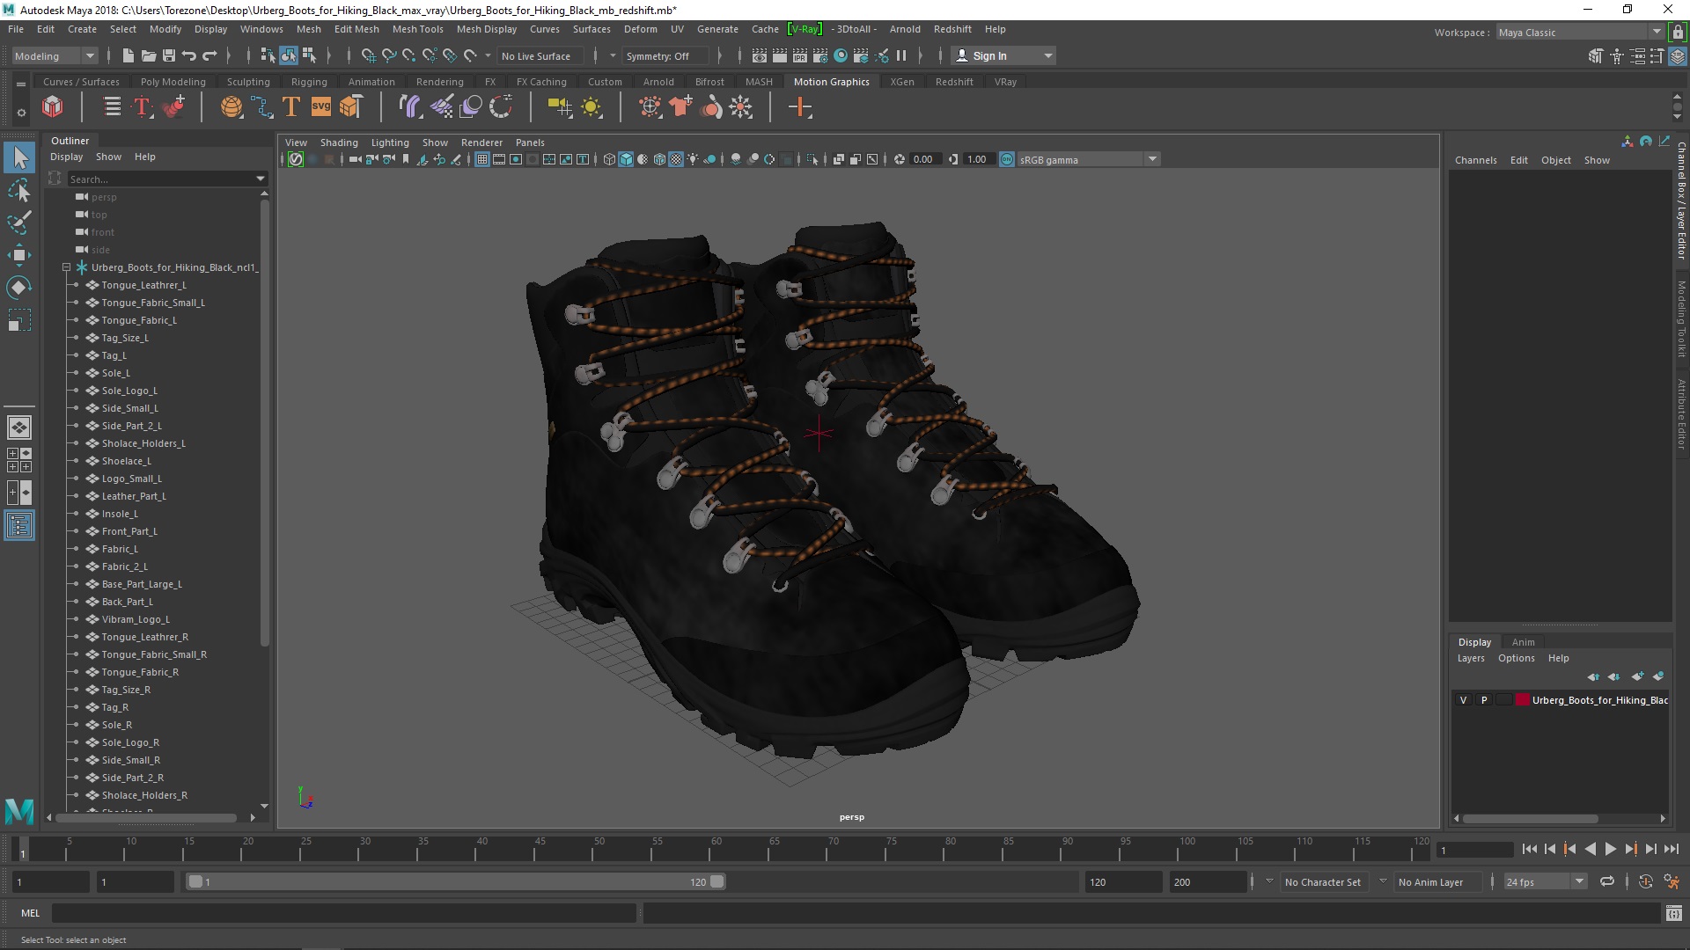Click the IPR render icon
The image size is (1690, 950).
click(799, 55)
